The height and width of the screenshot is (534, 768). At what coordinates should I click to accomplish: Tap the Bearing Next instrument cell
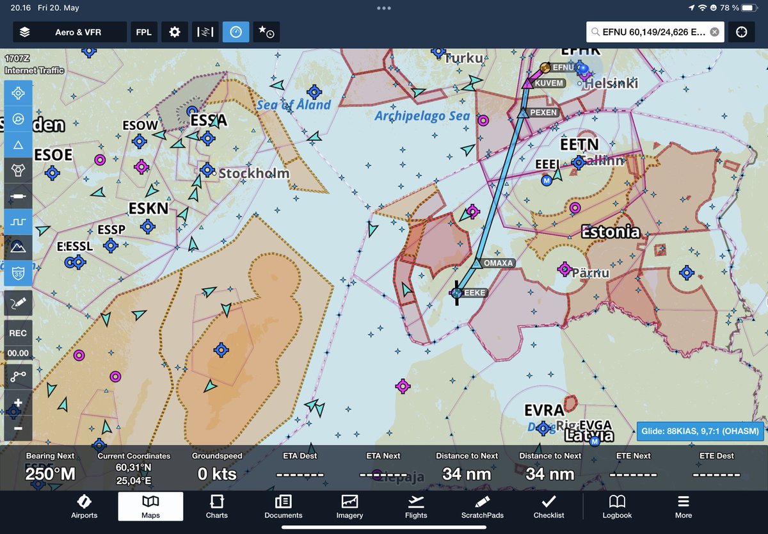click(51, 468)
